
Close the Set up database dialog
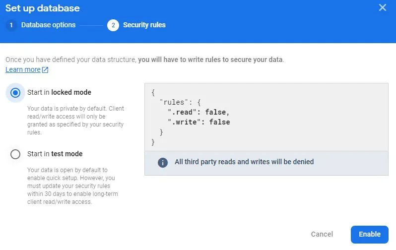(x=383, y=7)
